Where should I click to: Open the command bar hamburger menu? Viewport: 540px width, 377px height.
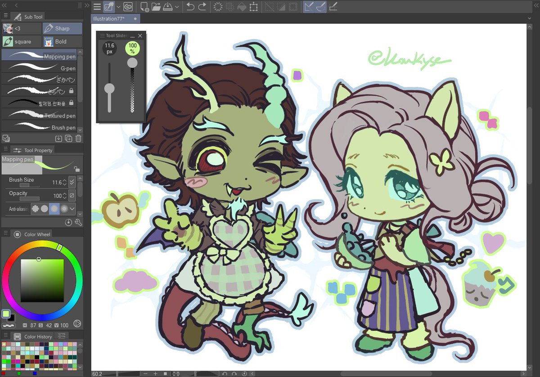[x=97, y=7]
